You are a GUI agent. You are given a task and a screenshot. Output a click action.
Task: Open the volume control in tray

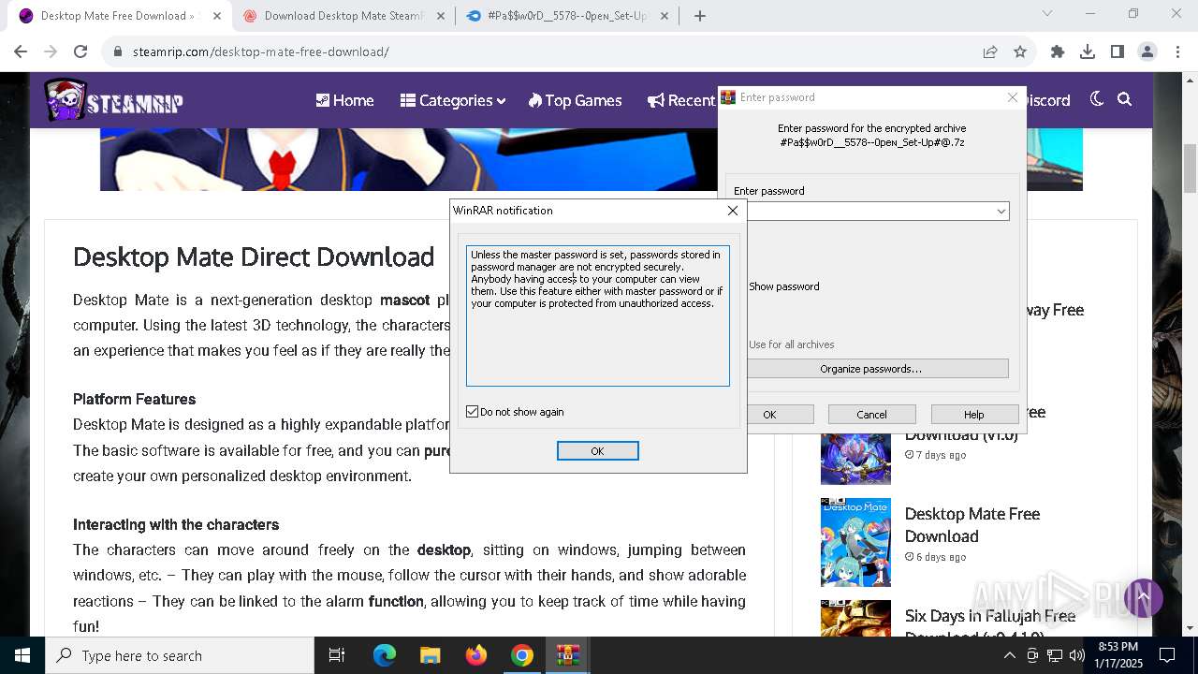[1076, 655]
